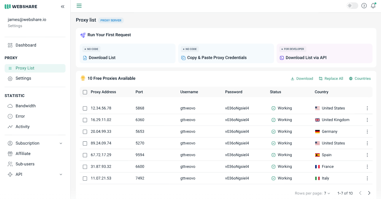Select checkbox for proxy 16.29.11.02
This screenshot has width=381, height=199.
point(85,120)
